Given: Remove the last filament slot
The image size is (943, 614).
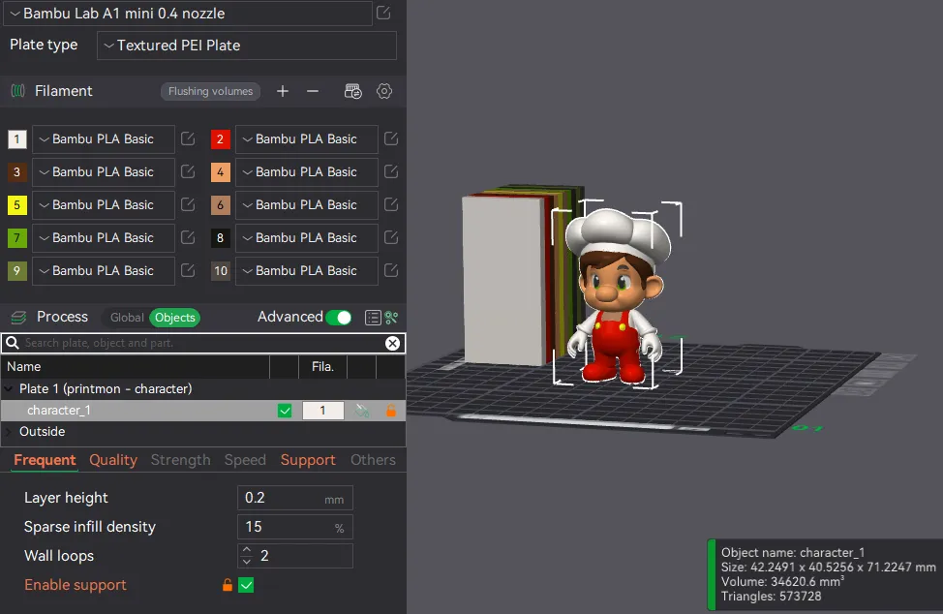Looking at the screenshot, I should click(312, 91).
